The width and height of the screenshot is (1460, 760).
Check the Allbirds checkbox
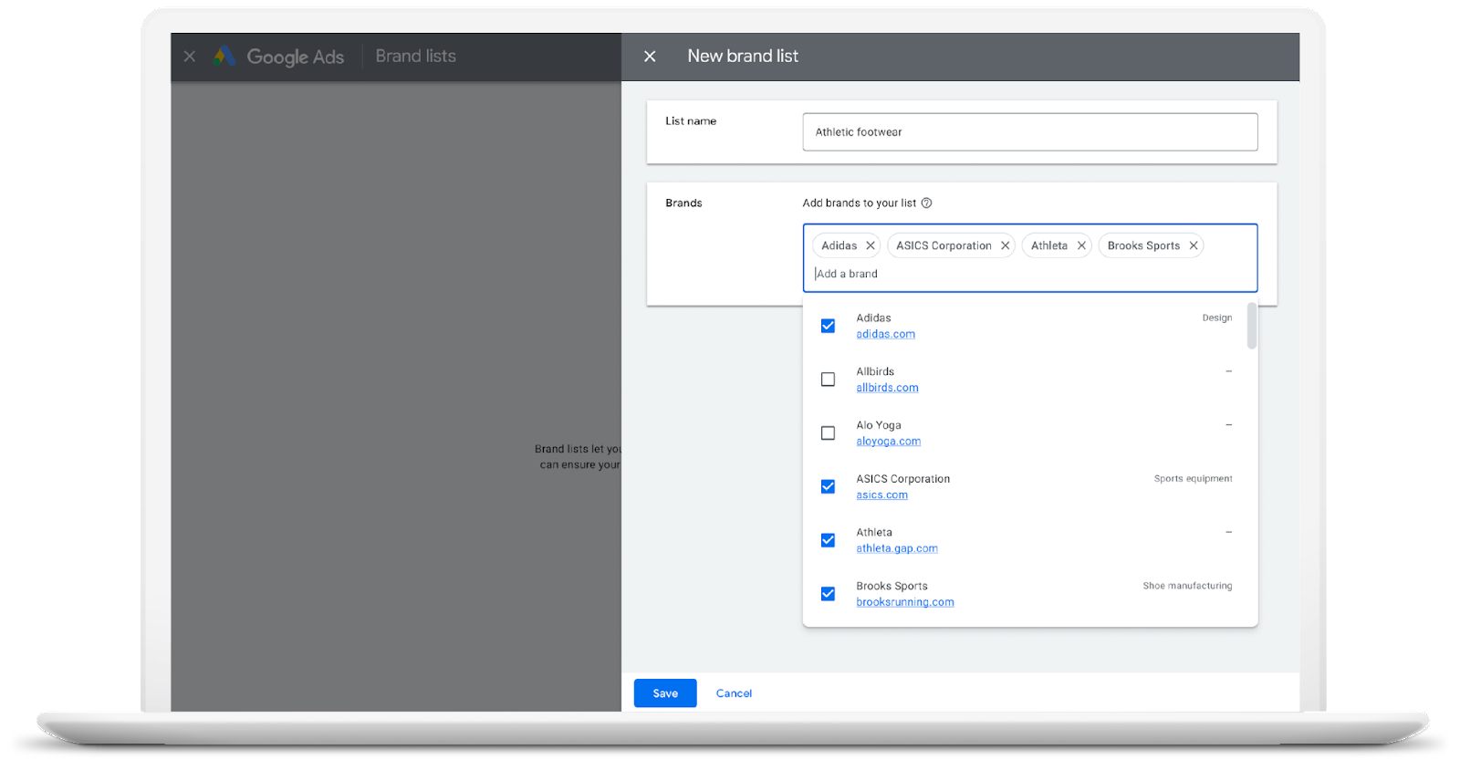tap(828, 380)
